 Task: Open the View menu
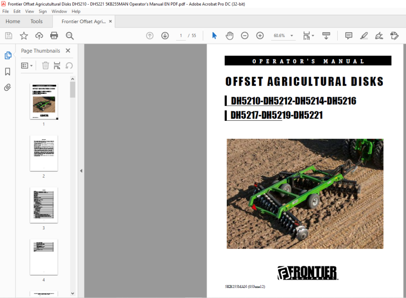click(x=30, y=12)
